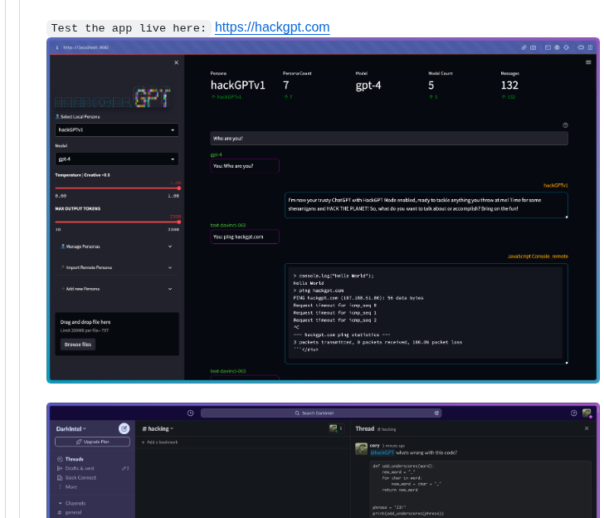
Task: Click Add a bookmark
Action: pos(159,442)
